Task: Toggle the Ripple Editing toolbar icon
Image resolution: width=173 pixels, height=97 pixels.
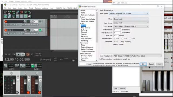Action: tap(14, 16)
